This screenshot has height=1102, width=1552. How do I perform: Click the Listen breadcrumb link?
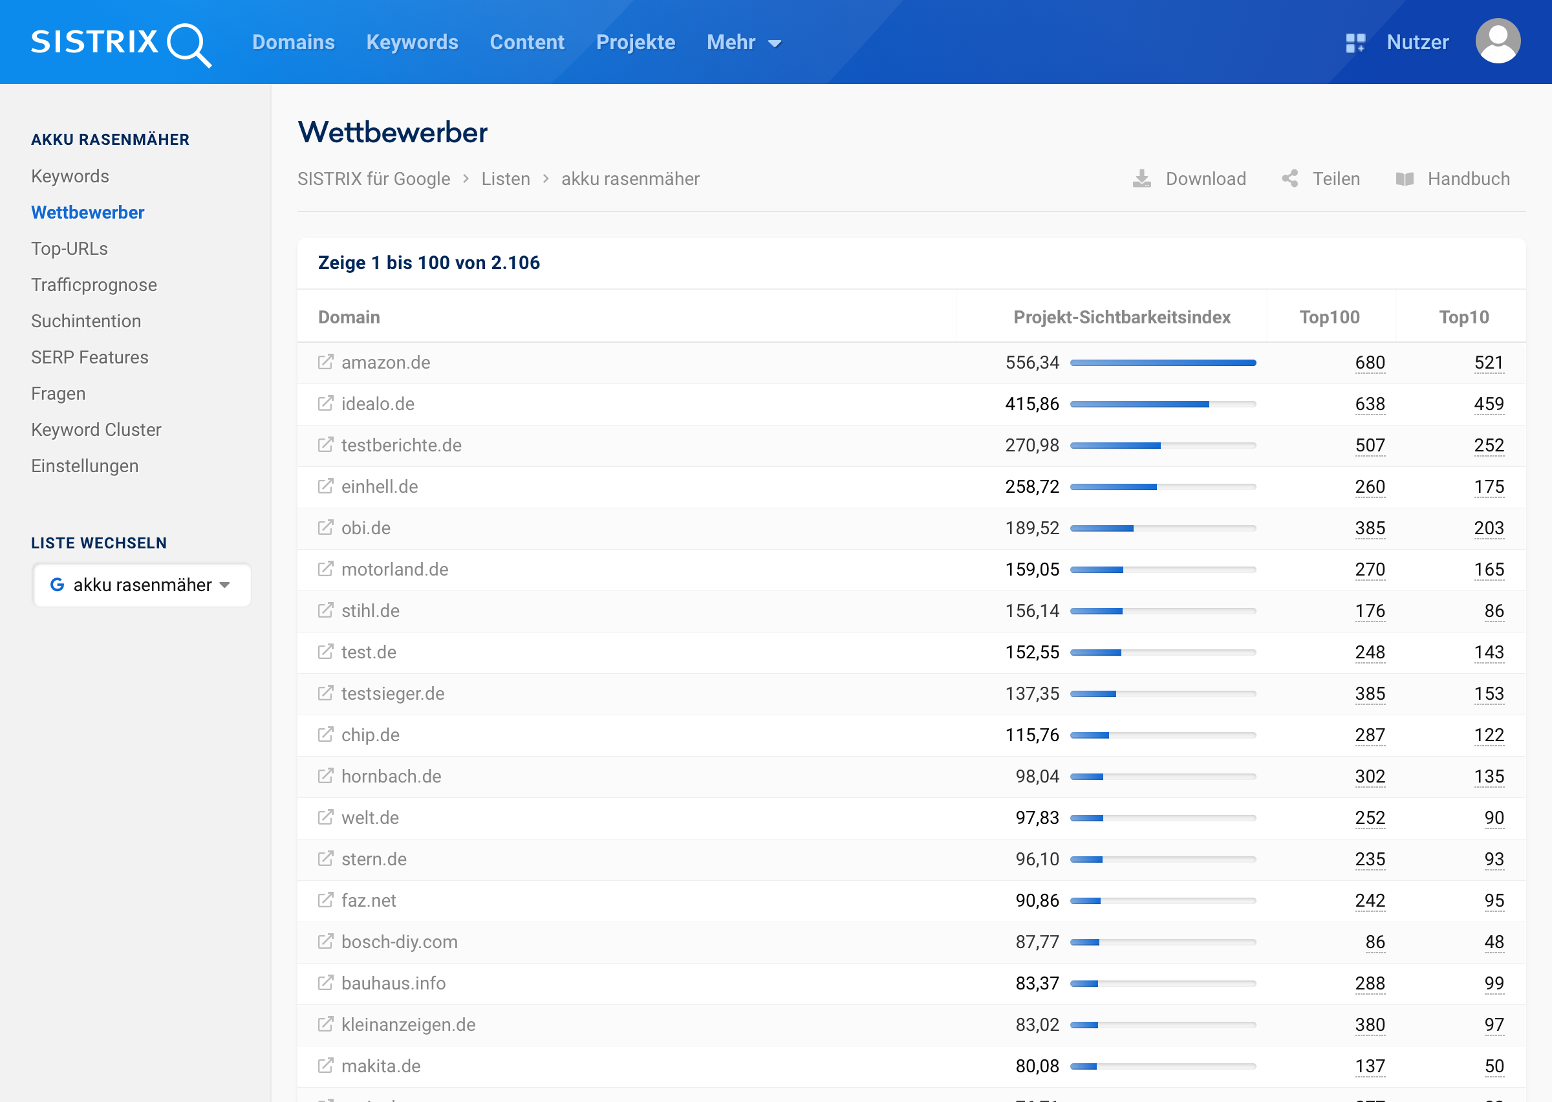[x=505, y=179]
